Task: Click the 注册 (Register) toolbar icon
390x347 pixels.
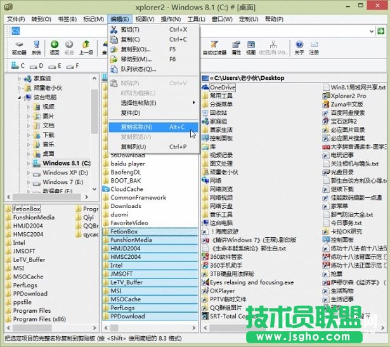Action: pyautogui.click(x=314, y=48)
